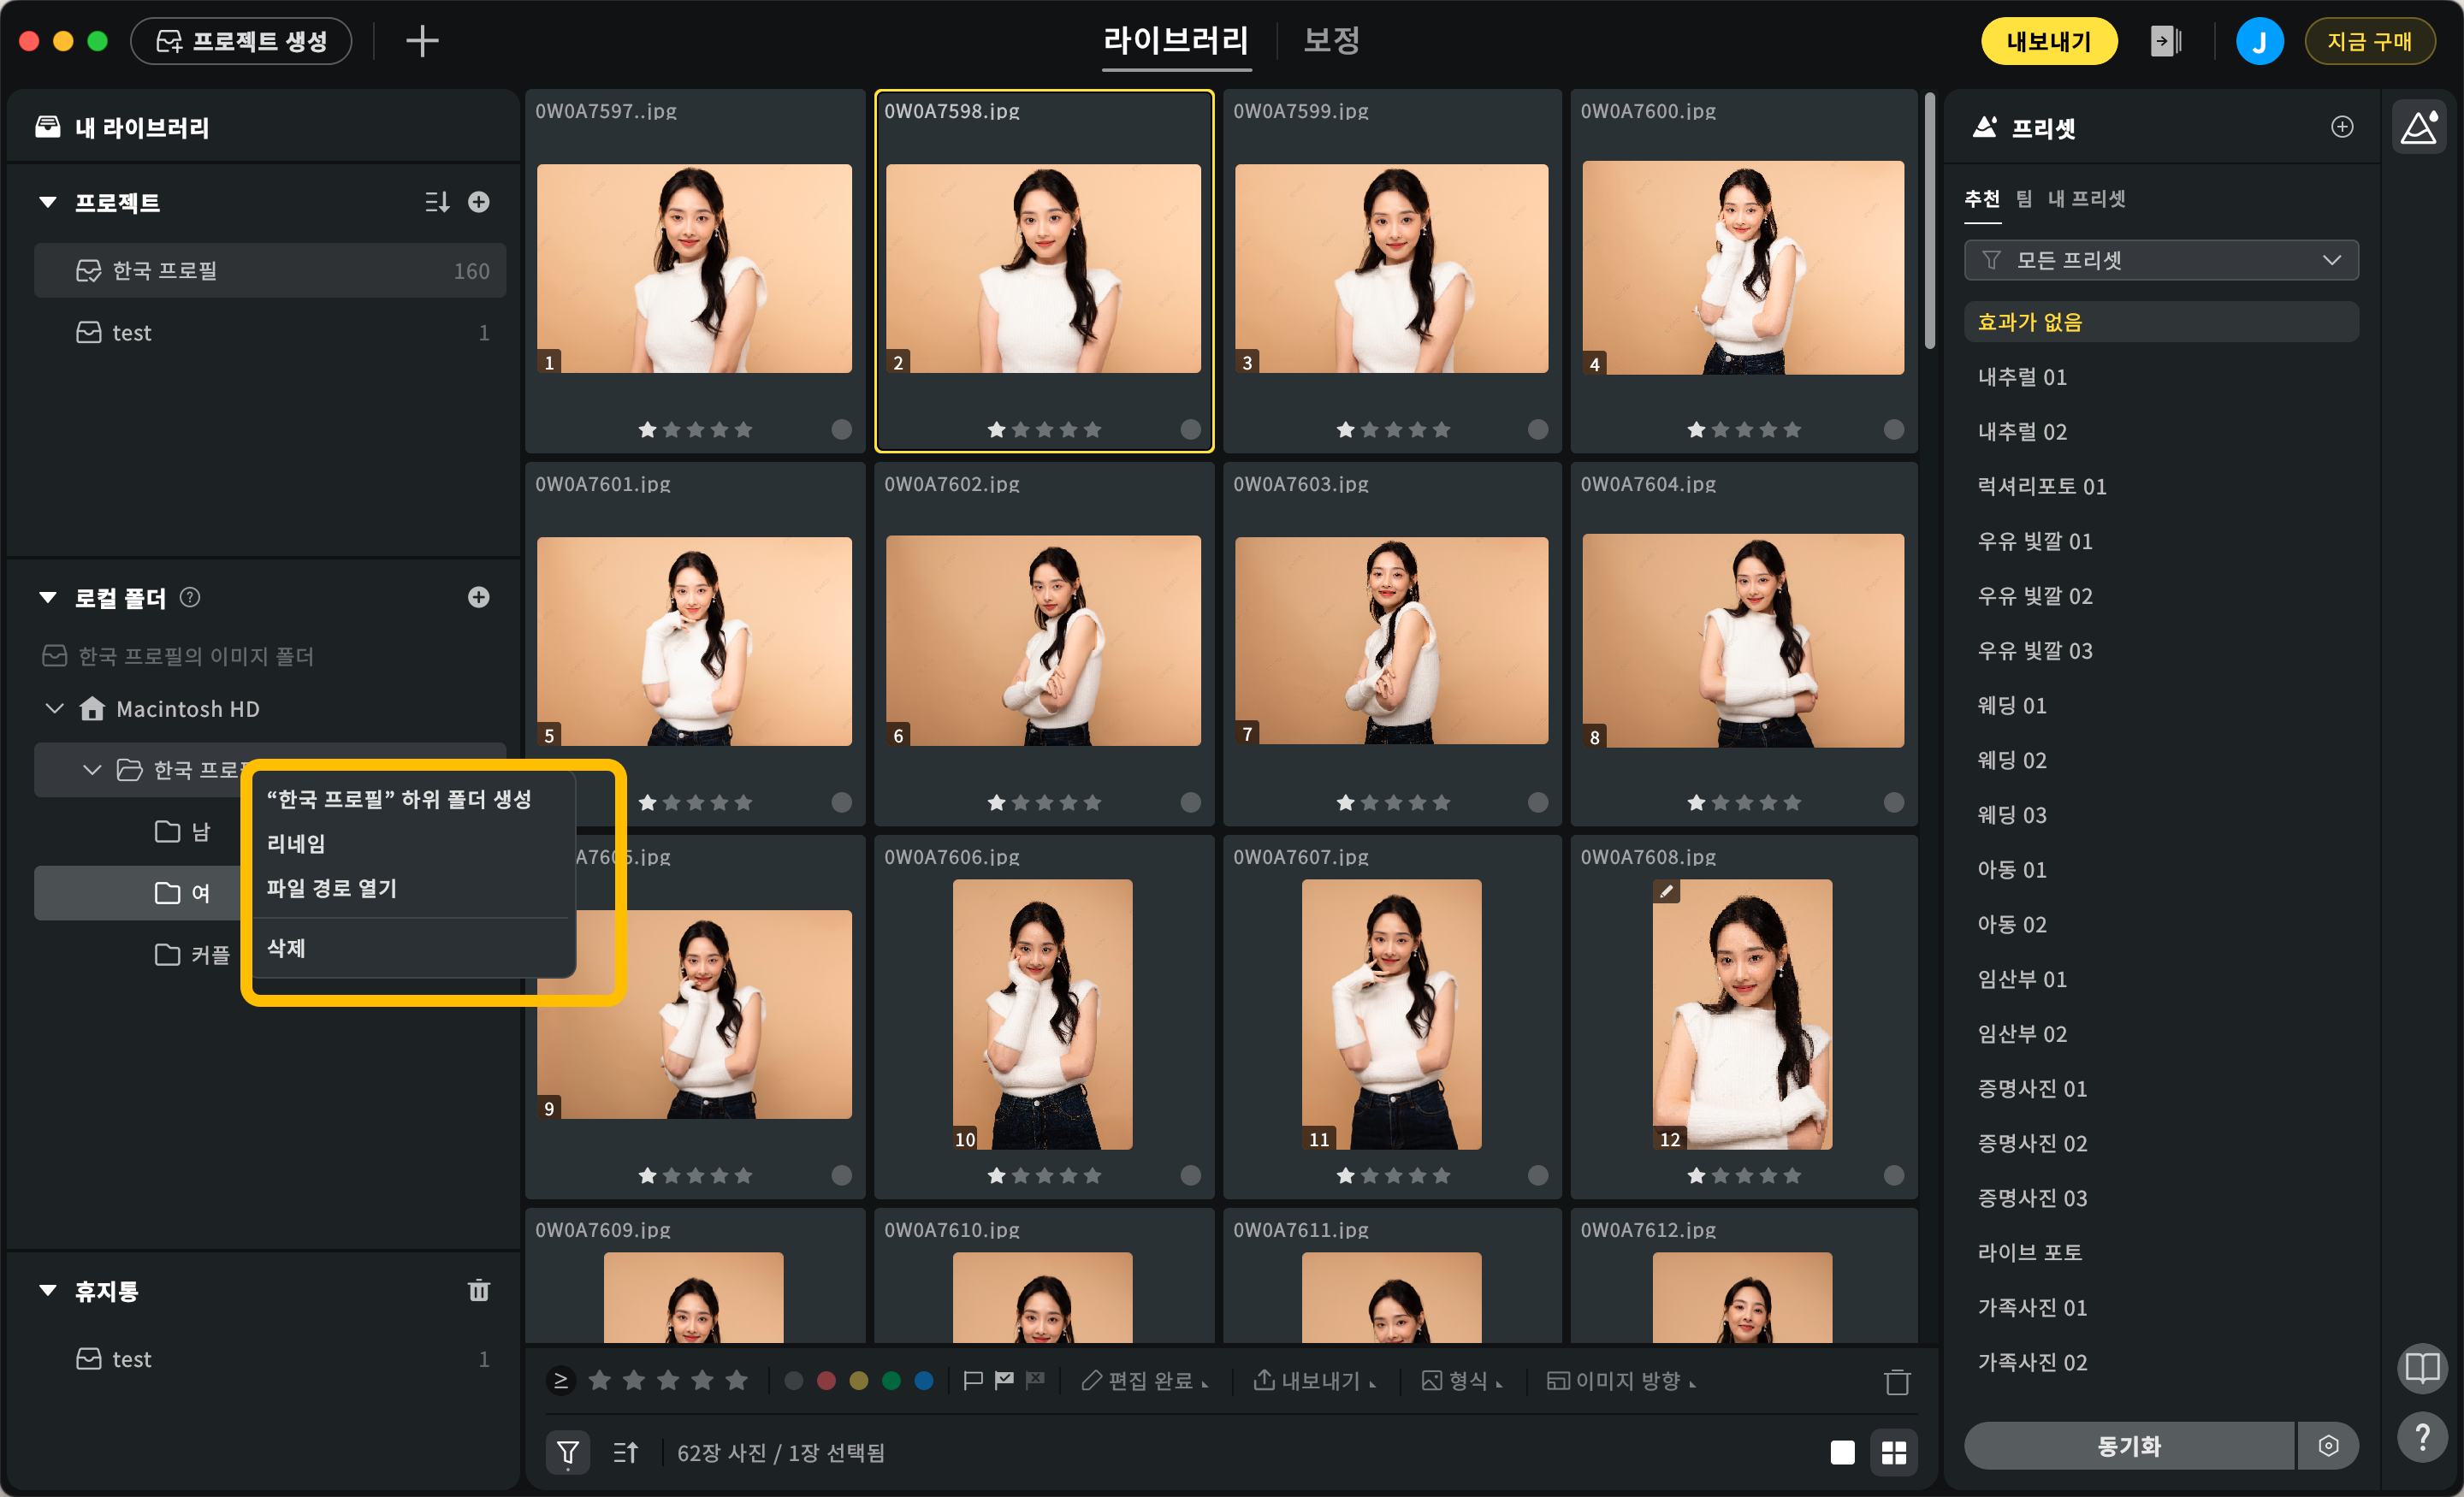
Task: Toggle color label dot on 0W0A7597 thumbnail
Action: point(841,429)
